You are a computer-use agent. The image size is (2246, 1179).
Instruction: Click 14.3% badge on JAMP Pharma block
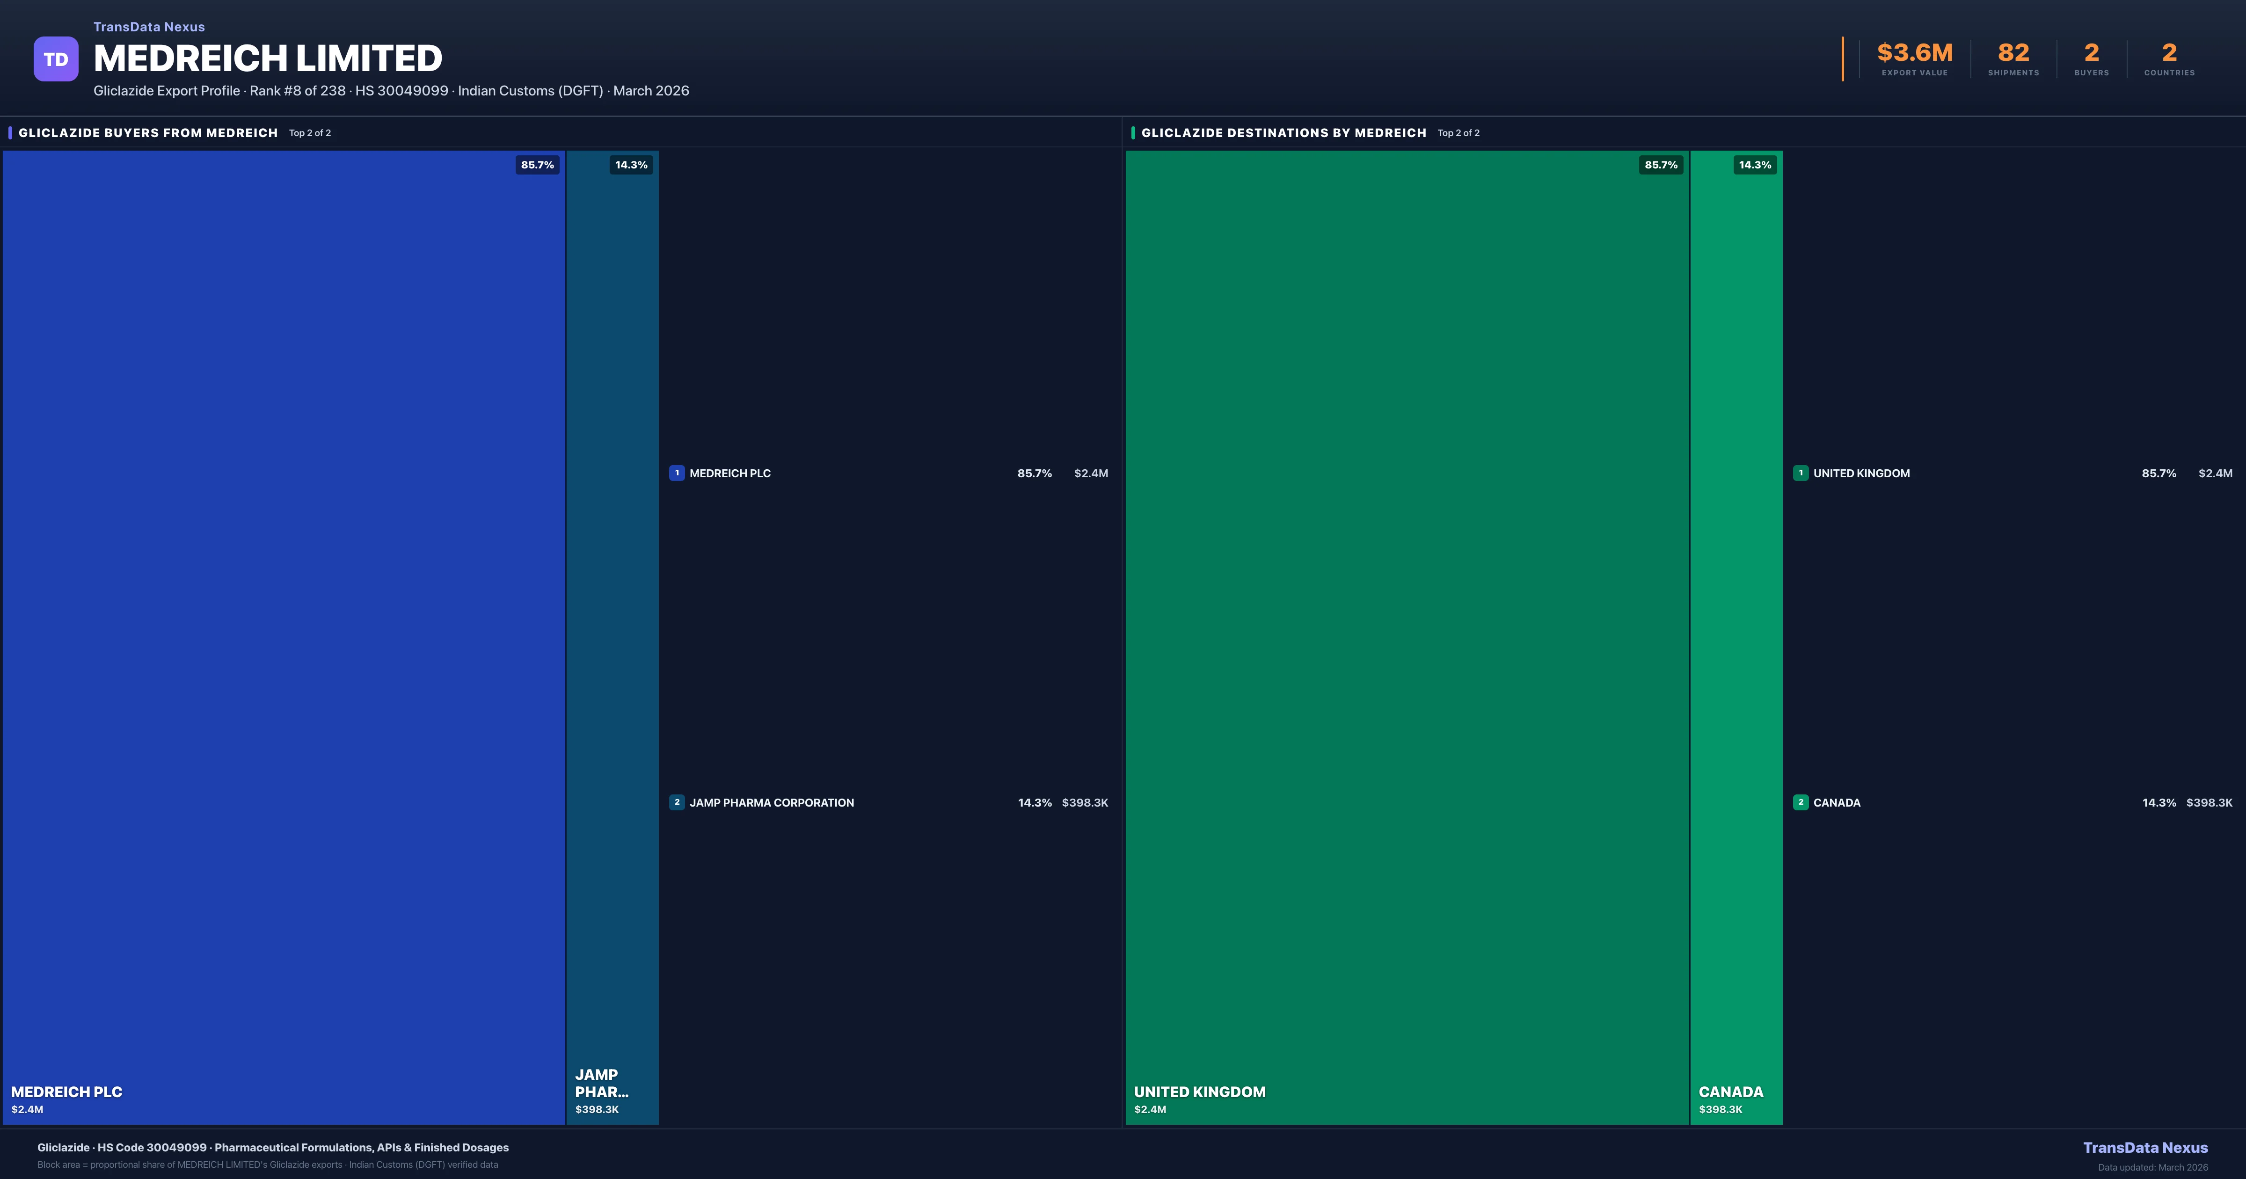[631, 165]
